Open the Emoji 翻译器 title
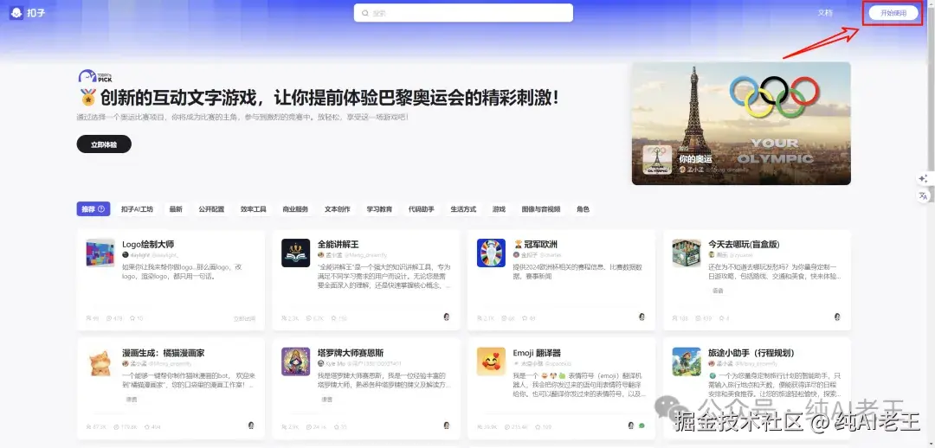The height and width of the screenshot is (448, 935). (537, 353)
